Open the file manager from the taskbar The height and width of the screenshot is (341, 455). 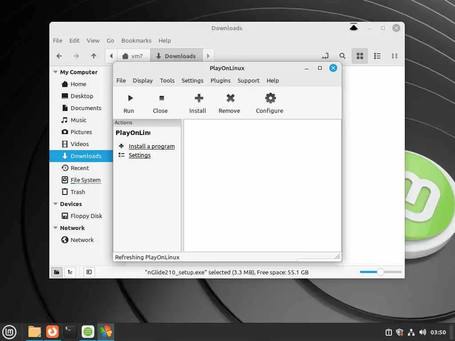pos(35,332)
